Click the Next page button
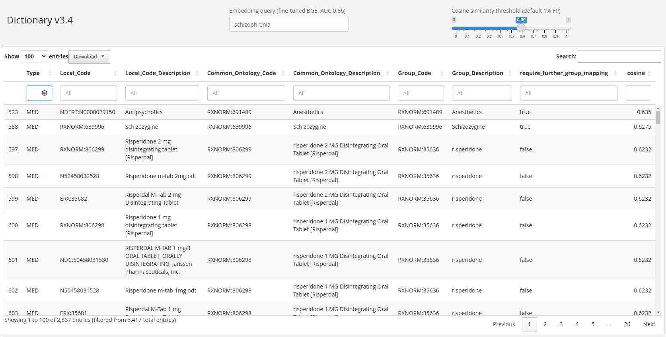The image size is (666, 337). click(648, 324)
